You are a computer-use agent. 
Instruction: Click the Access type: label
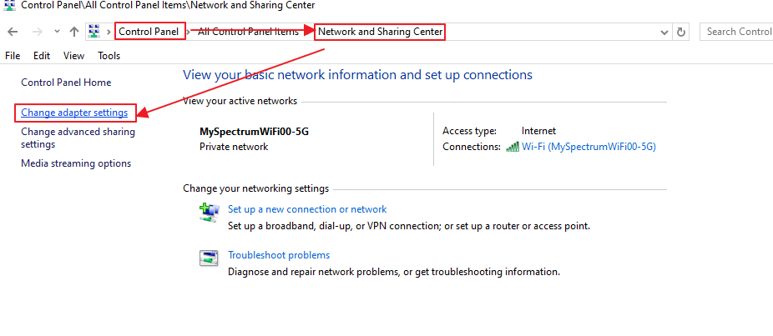click(x=469, y=131)
